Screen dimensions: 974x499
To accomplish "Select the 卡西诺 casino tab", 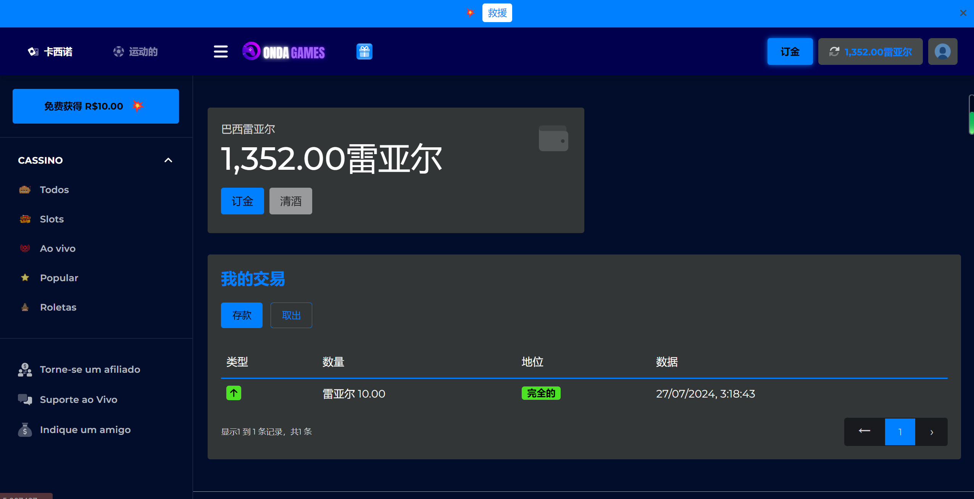I will point(50,52).
